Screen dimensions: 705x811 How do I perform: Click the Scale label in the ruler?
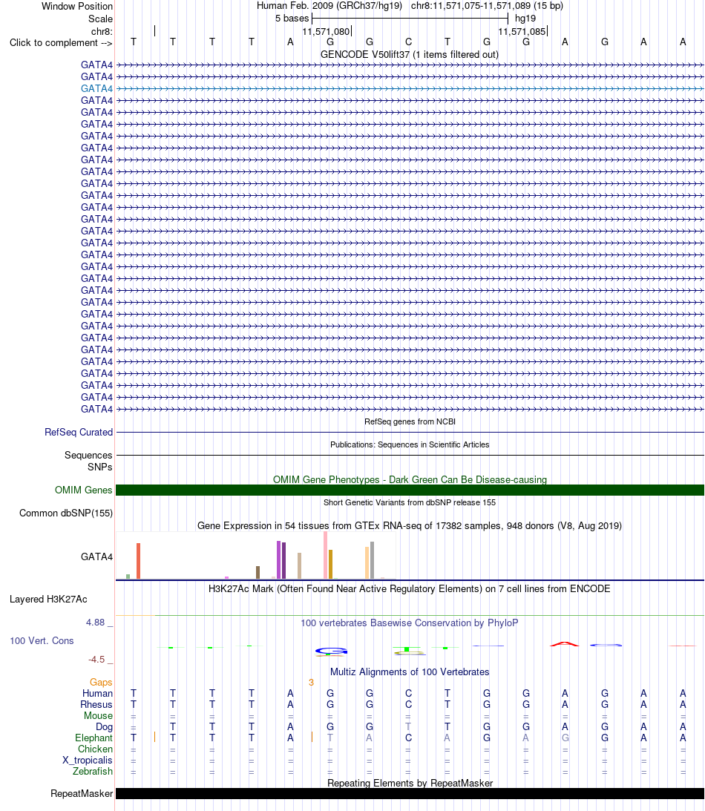tap(100, 19)
